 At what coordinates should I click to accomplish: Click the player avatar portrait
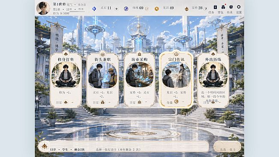[43, 8]
